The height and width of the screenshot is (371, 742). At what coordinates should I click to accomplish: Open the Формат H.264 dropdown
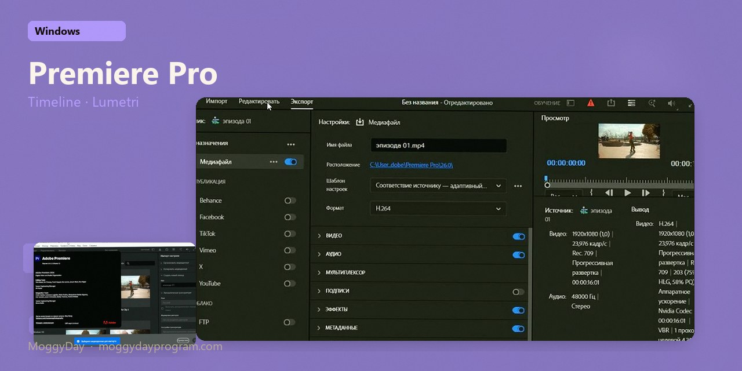point(438,209)
